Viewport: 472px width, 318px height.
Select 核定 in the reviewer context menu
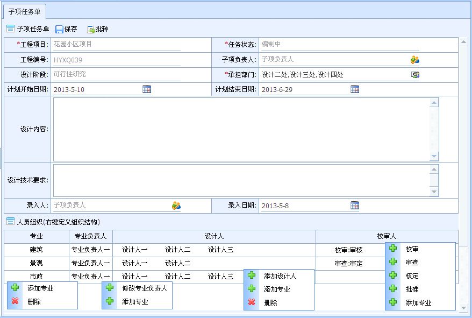(412, 275)
